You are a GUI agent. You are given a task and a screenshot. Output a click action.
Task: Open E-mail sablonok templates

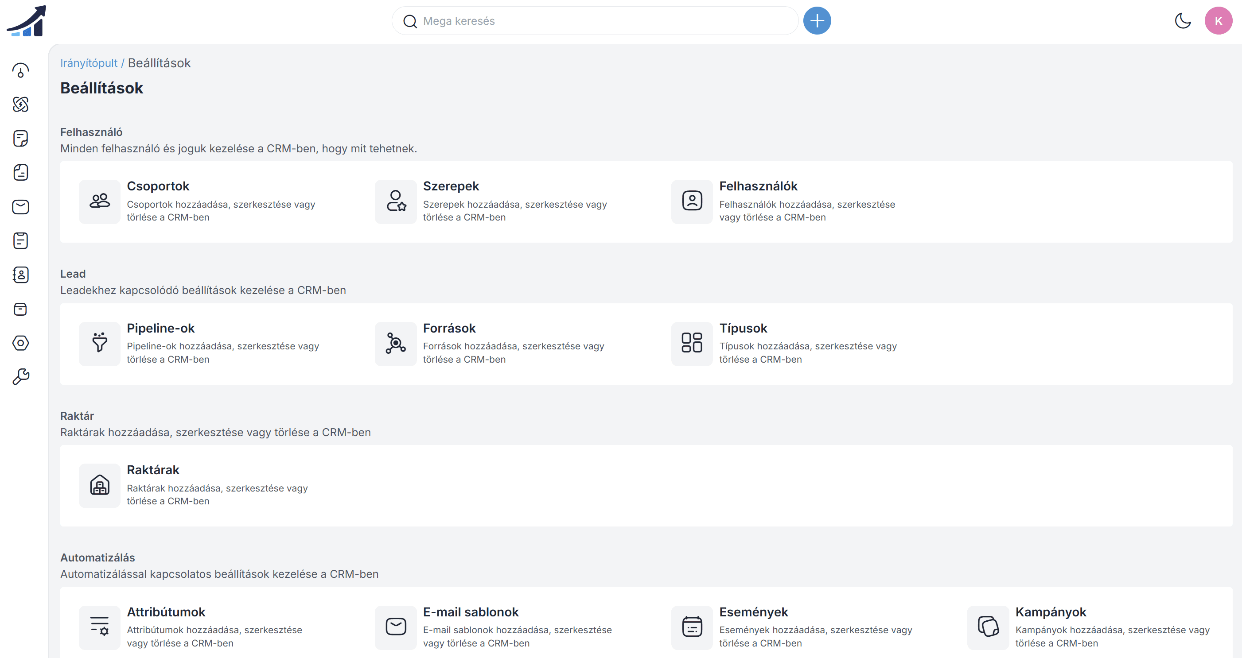[470, 612]
